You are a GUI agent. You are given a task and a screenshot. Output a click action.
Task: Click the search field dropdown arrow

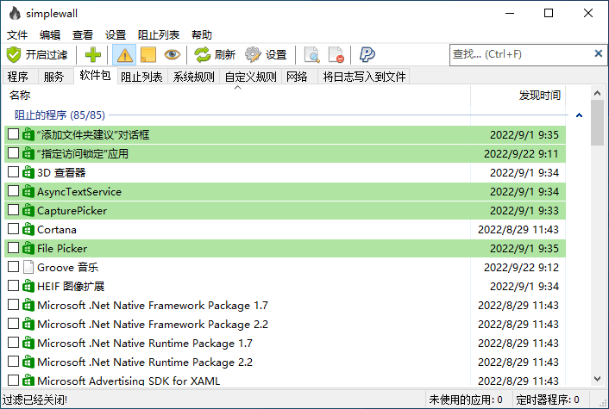coord(598,54)
